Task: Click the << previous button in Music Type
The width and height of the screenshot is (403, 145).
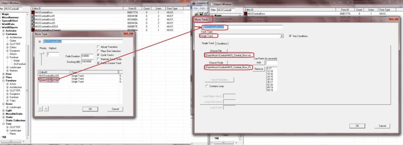Action: (40, 109)
